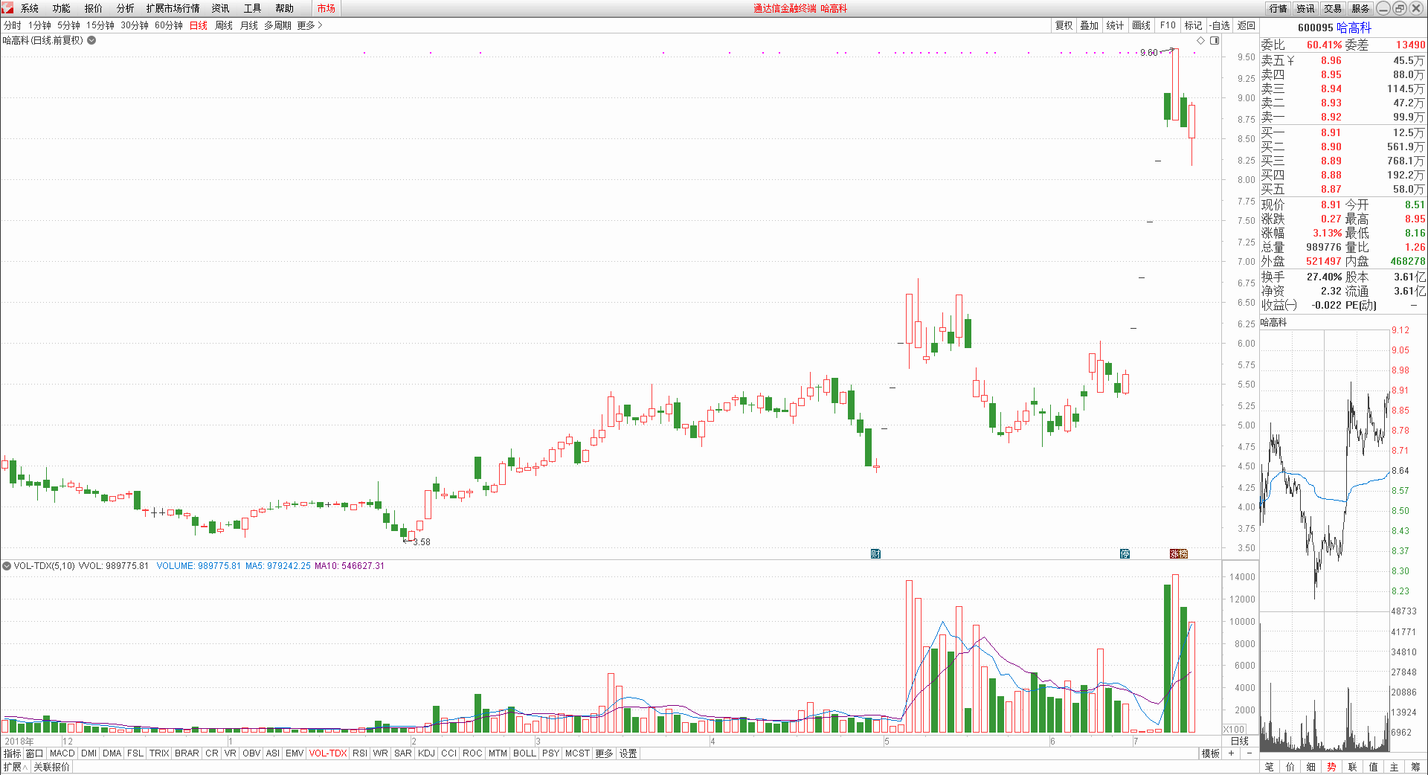Click the 交易 button at top right
The image size is (1428, 775).
click(1334, 8)
